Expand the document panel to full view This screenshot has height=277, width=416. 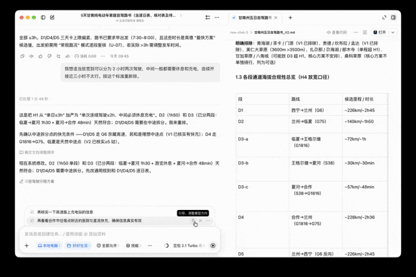[384, 18]
